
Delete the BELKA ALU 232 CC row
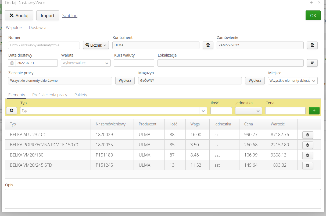click(307, 135)
